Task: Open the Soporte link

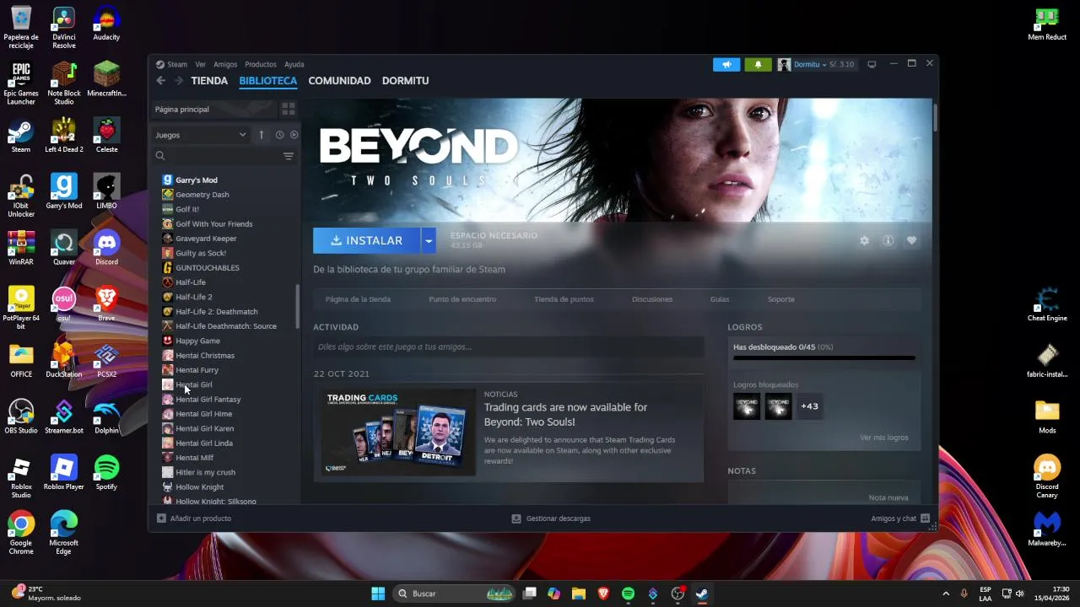Action: tap(780, 299)
